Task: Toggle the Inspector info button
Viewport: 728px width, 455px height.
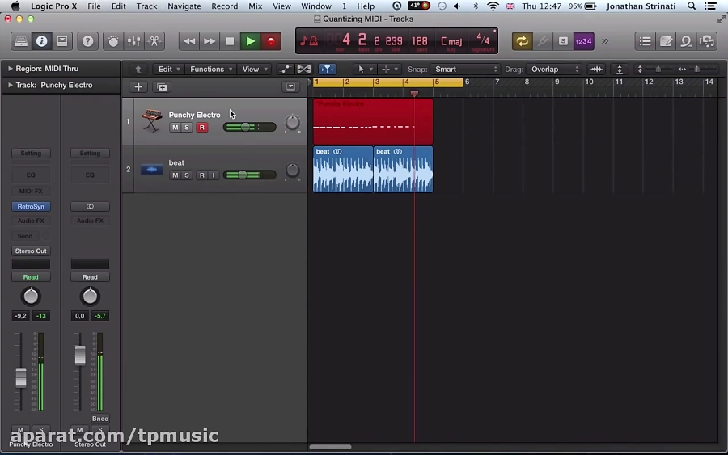Action: point(42,41)
